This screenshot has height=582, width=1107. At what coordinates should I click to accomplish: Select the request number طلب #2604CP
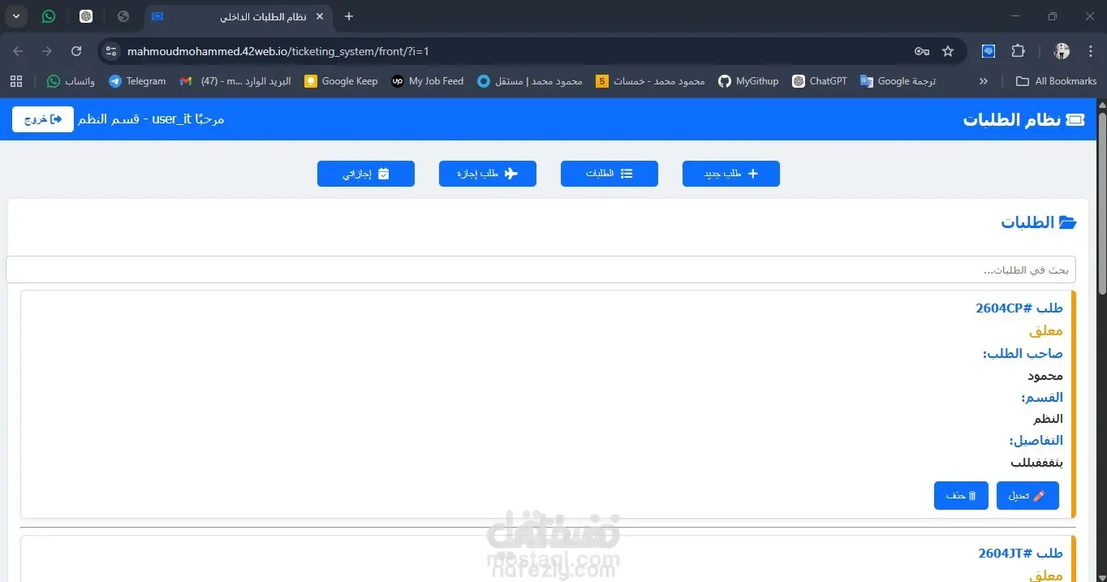(1019, 308)
